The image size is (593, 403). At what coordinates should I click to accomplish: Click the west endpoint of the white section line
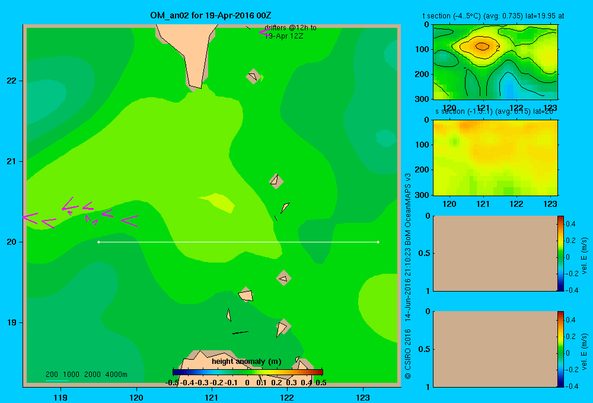(98, 242)
